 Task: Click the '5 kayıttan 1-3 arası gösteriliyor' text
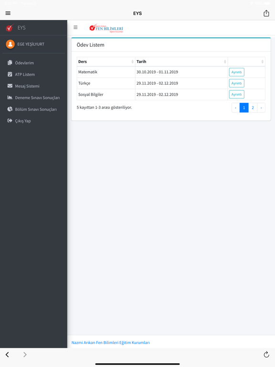104,108
